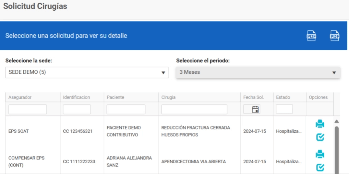Sort by the Paciente column header
The image size is (349, 174).
point(115,97)
